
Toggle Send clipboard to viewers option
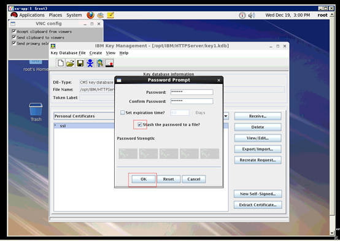pyautogui.click(x=14, y=37)
